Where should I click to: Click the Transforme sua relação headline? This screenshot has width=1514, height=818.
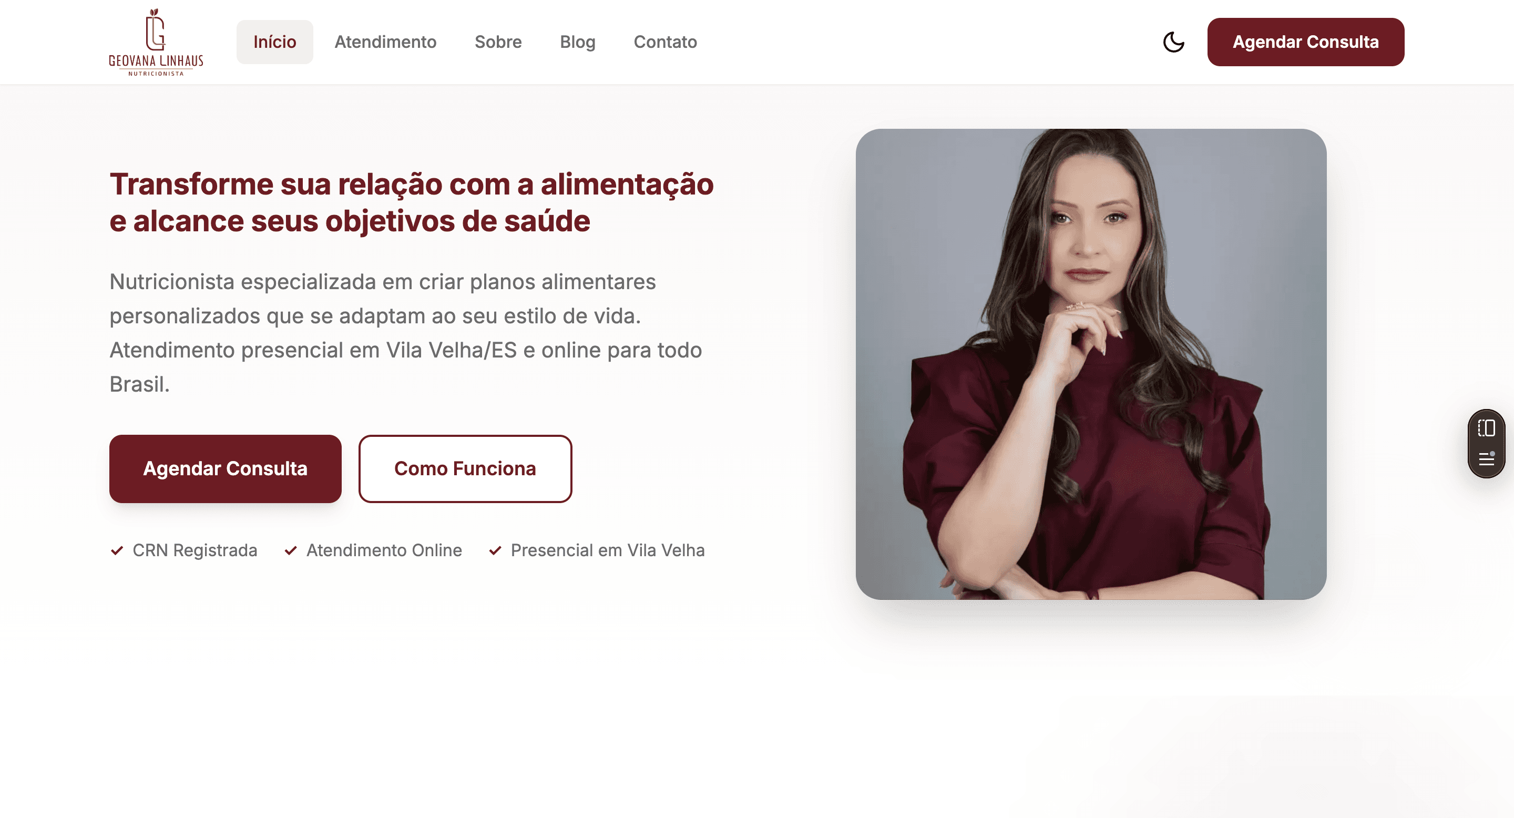[x=412, y=202]
